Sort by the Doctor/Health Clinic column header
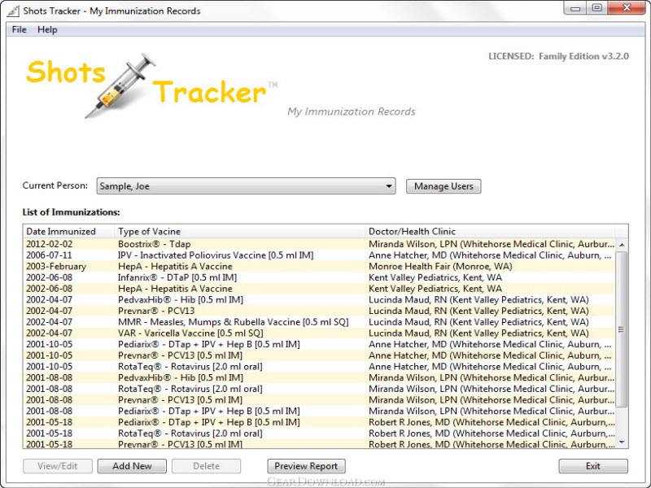The height and width of the screenshot is (488, 651). pos(490,231)
